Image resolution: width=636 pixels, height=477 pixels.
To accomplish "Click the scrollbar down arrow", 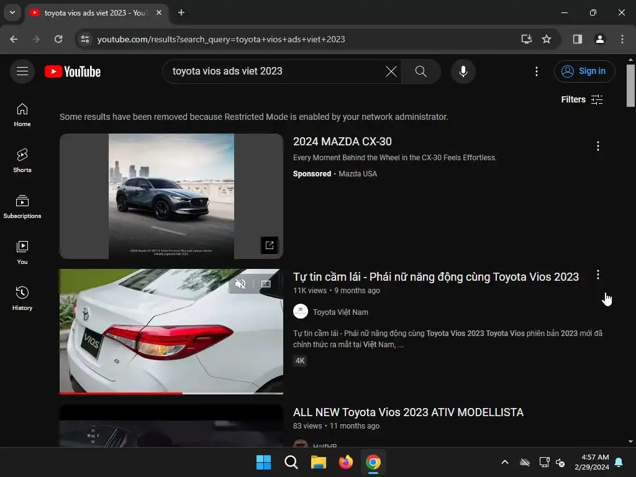I will (630, 442).
